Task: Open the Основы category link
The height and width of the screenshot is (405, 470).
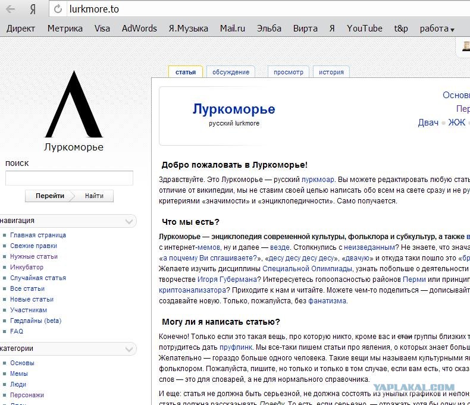Action: (x=22, y=363)
